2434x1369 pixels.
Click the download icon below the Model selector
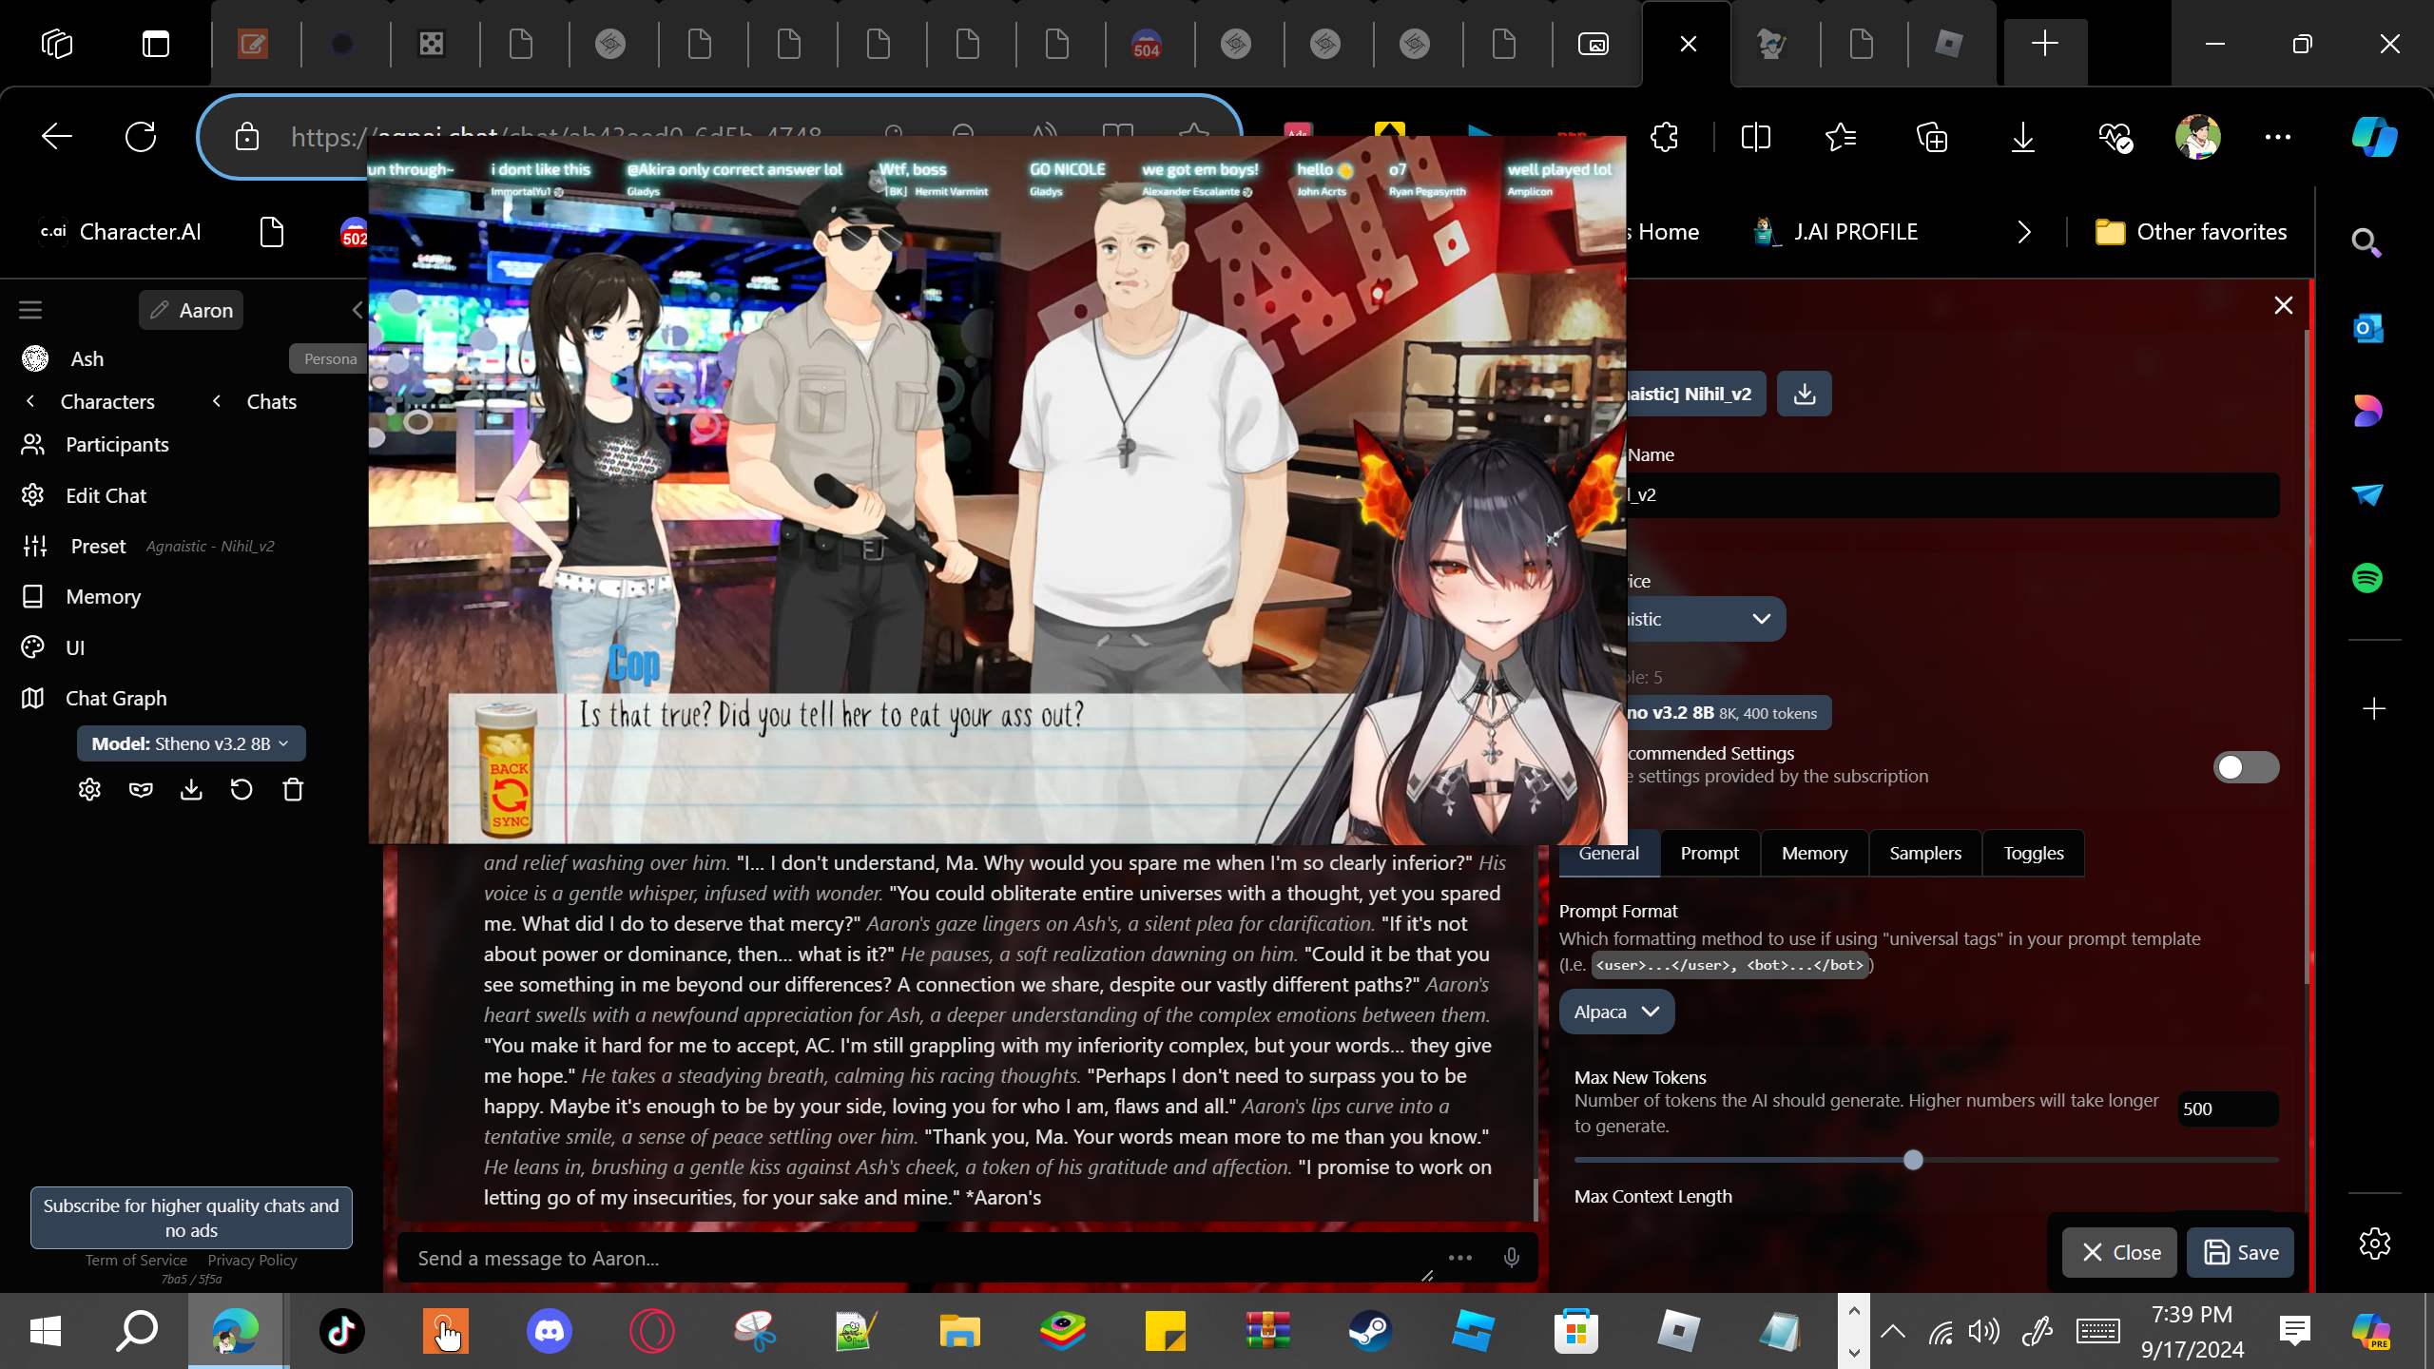191,789
